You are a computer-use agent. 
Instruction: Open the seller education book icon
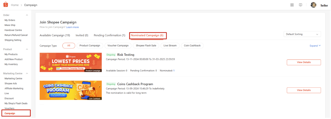(300, 5)
